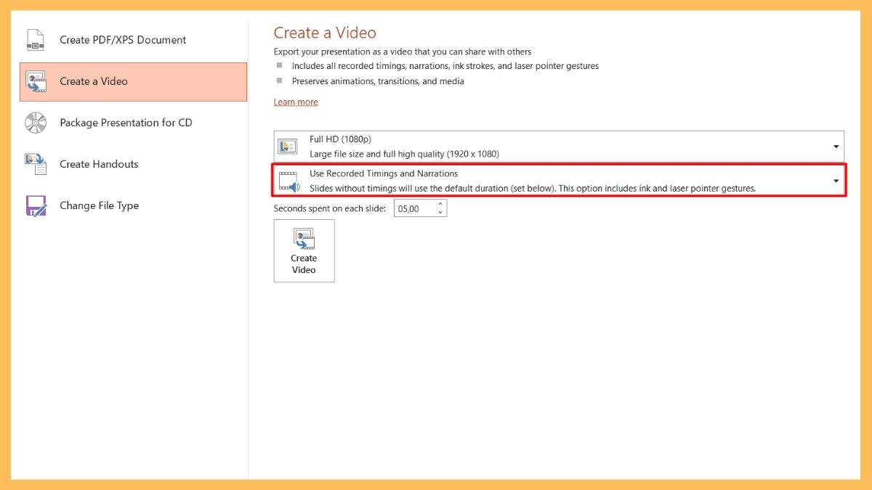Viewport: 872px width, 490px height.
Task: Click the filmstrip-and-speaker timings icon
Action: [x=288, y=181]
